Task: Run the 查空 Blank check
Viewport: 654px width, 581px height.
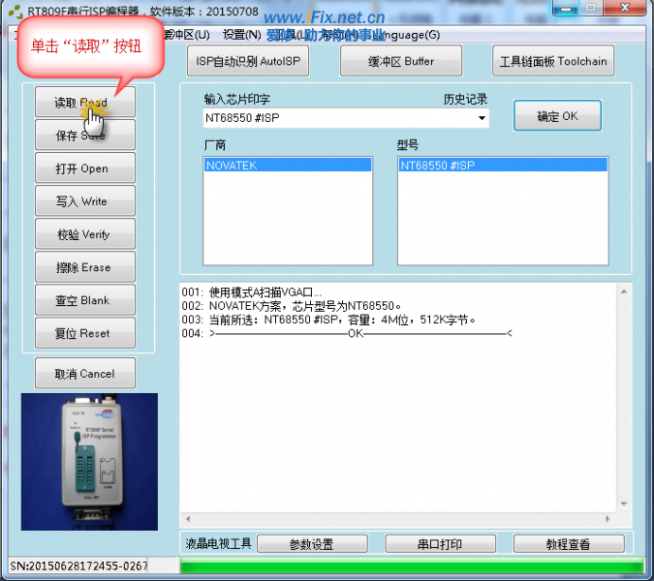Action: (x=84, y=300)
